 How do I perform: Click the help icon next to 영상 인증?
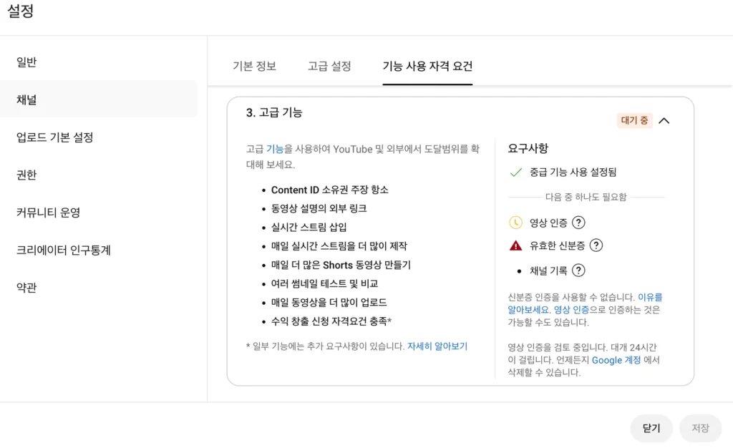579,223
